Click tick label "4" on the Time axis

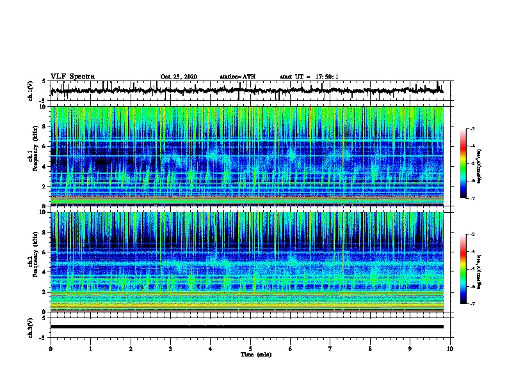click(211, 349)
